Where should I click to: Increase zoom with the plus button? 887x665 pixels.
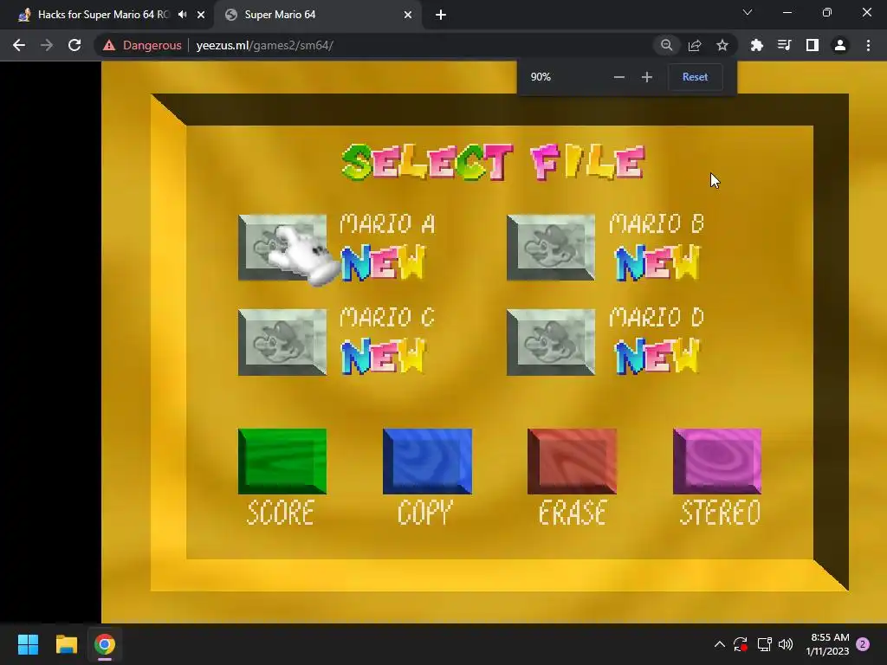click(x=646, y=77)
